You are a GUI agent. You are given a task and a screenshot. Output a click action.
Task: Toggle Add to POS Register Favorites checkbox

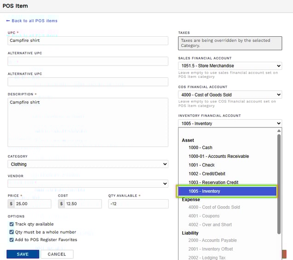click(11, 240)
